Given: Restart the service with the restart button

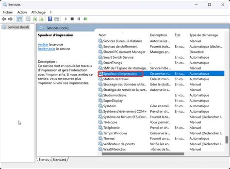Looking at the screenshot, I should pyautogui.click(x=85, y=19).
